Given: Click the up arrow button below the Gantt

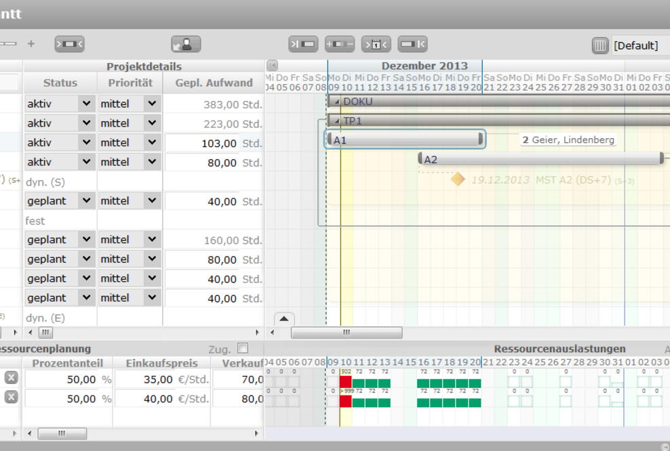Looking at the screenshot, I should tap(284, 319).
